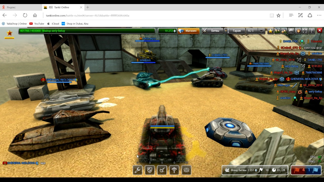Click KCrebell_GTO flag capture message

299,48
